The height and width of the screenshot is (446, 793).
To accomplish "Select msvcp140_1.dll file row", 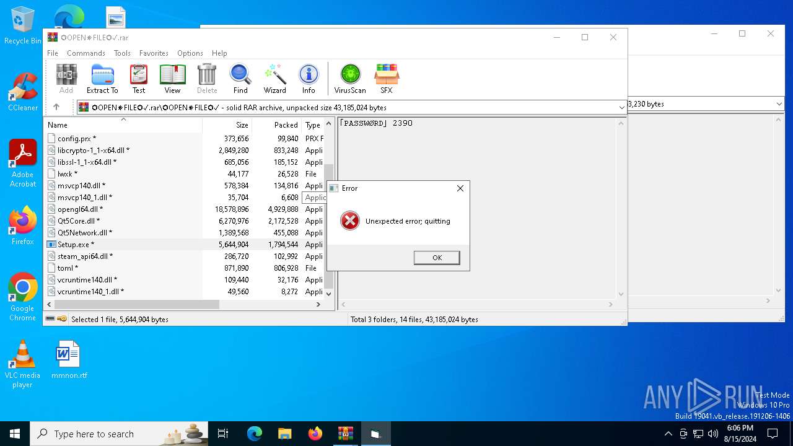I will 185,197.
